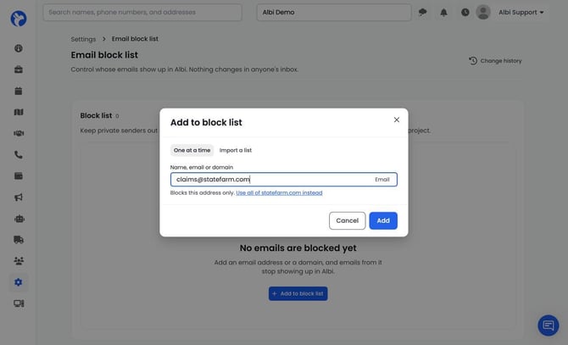Switch to the Import a list tab
Screen dimensions: 568x345
(236, 150)
